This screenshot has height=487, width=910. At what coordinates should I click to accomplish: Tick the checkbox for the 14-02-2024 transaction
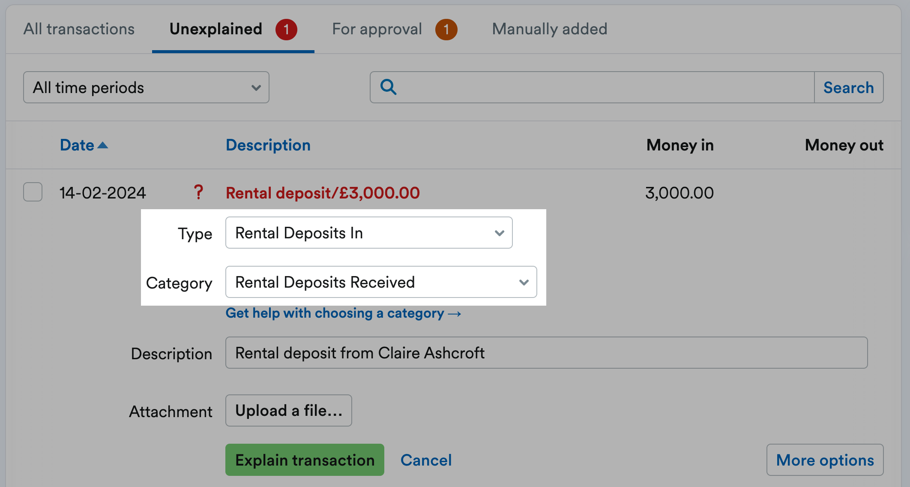click(x=33, y=192)
